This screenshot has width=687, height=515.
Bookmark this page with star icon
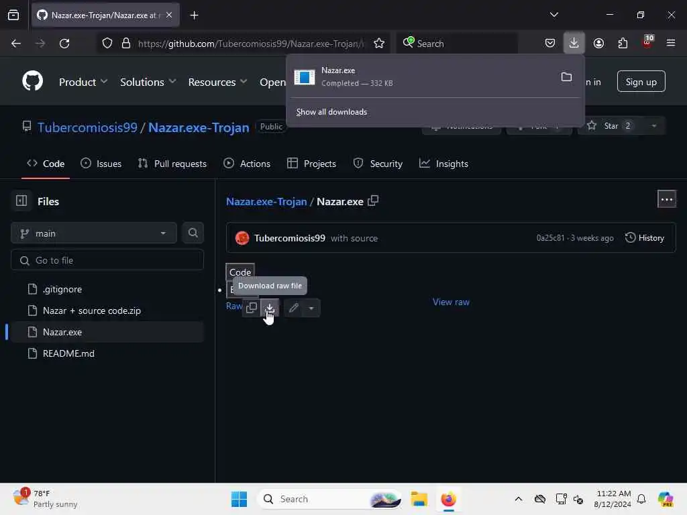(x=379, y=44)
